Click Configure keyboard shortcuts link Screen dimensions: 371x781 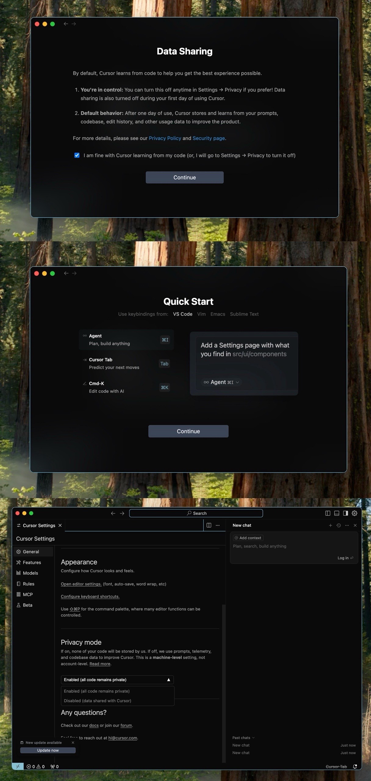click(90, 596)
